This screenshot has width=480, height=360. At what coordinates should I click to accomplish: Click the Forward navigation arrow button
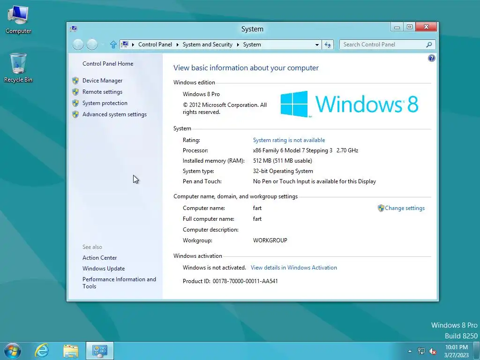92,45
